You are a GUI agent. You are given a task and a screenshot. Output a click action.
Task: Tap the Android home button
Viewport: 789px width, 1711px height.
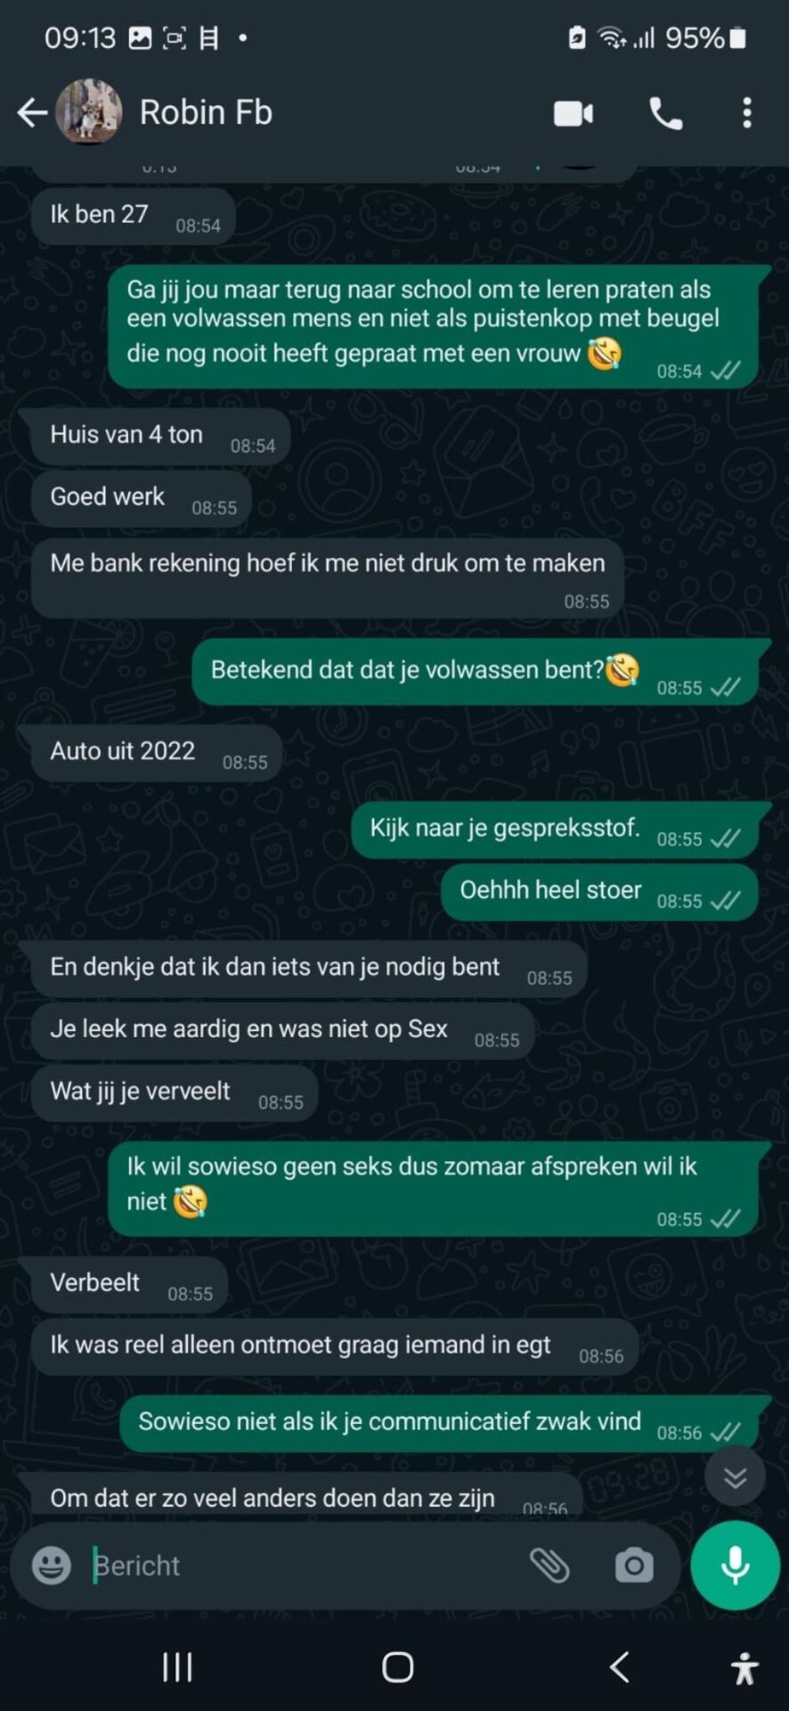coord(397,1666)
